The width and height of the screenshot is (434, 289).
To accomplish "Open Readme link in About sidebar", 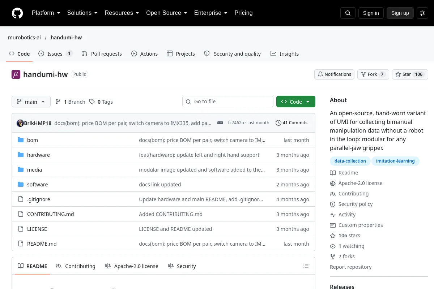I will [344, 173].
